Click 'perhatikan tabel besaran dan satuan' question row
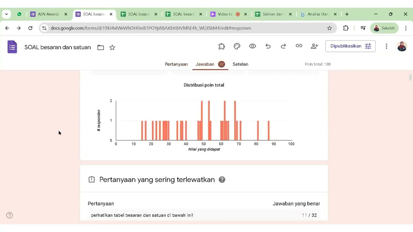 coord(204,215)
